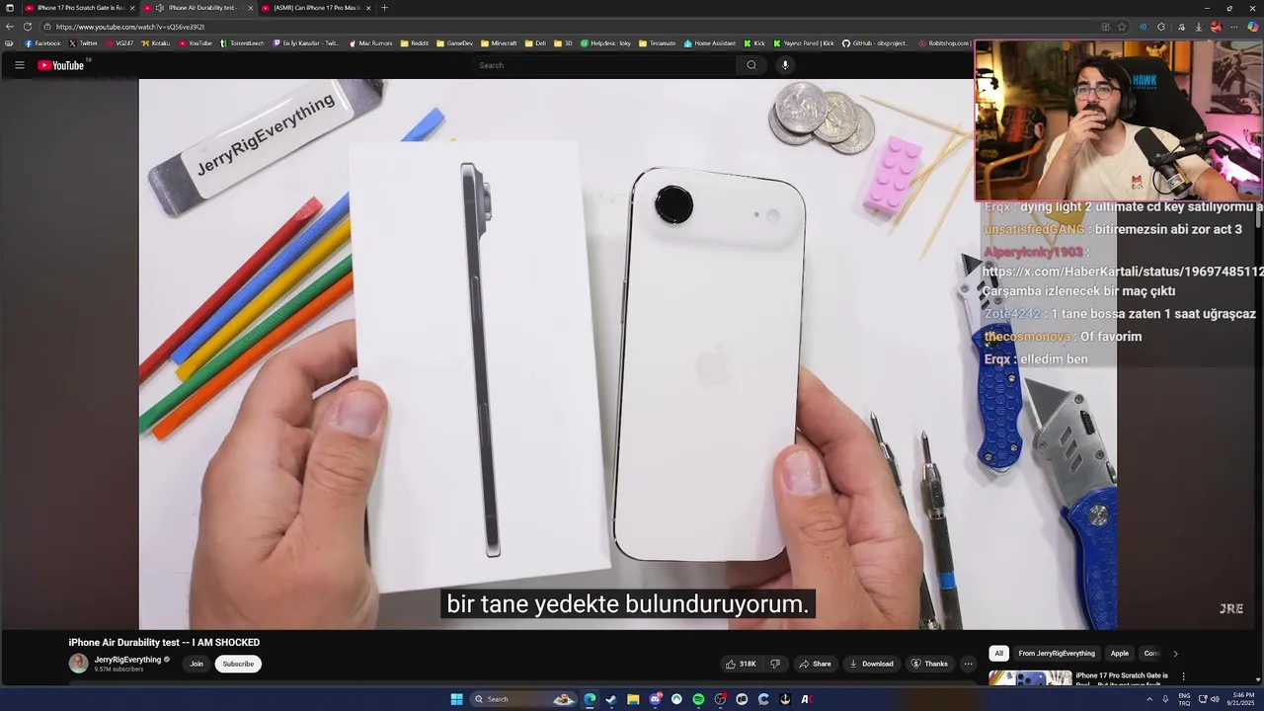Open volume control in system tray

(1215, 699)
